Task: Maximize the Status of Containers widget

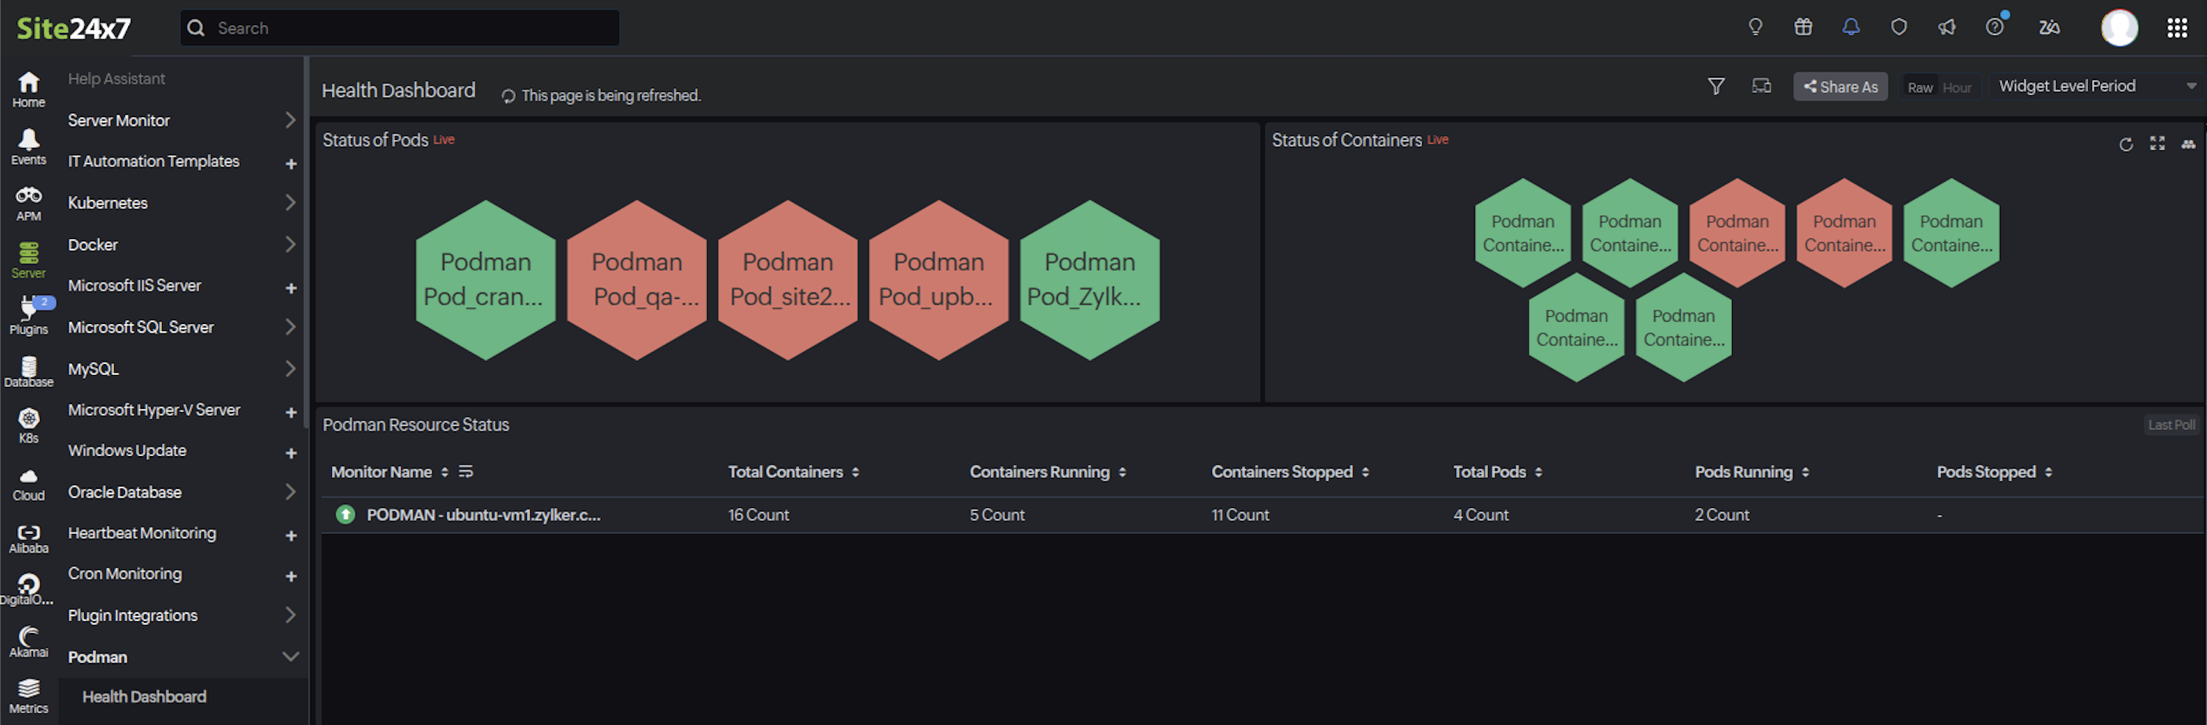Action: [x=2157, y=144]
